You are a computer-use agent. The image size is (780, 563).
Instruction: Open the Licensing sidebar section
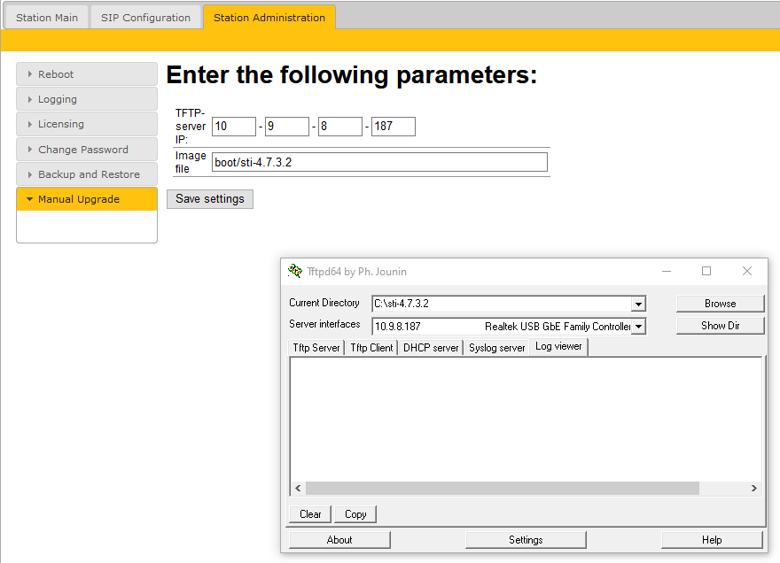[x=86, y=124]
